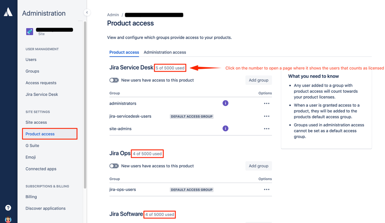
Task: Click the Admin breadcrumb link
Action: [x=113, y=14]
